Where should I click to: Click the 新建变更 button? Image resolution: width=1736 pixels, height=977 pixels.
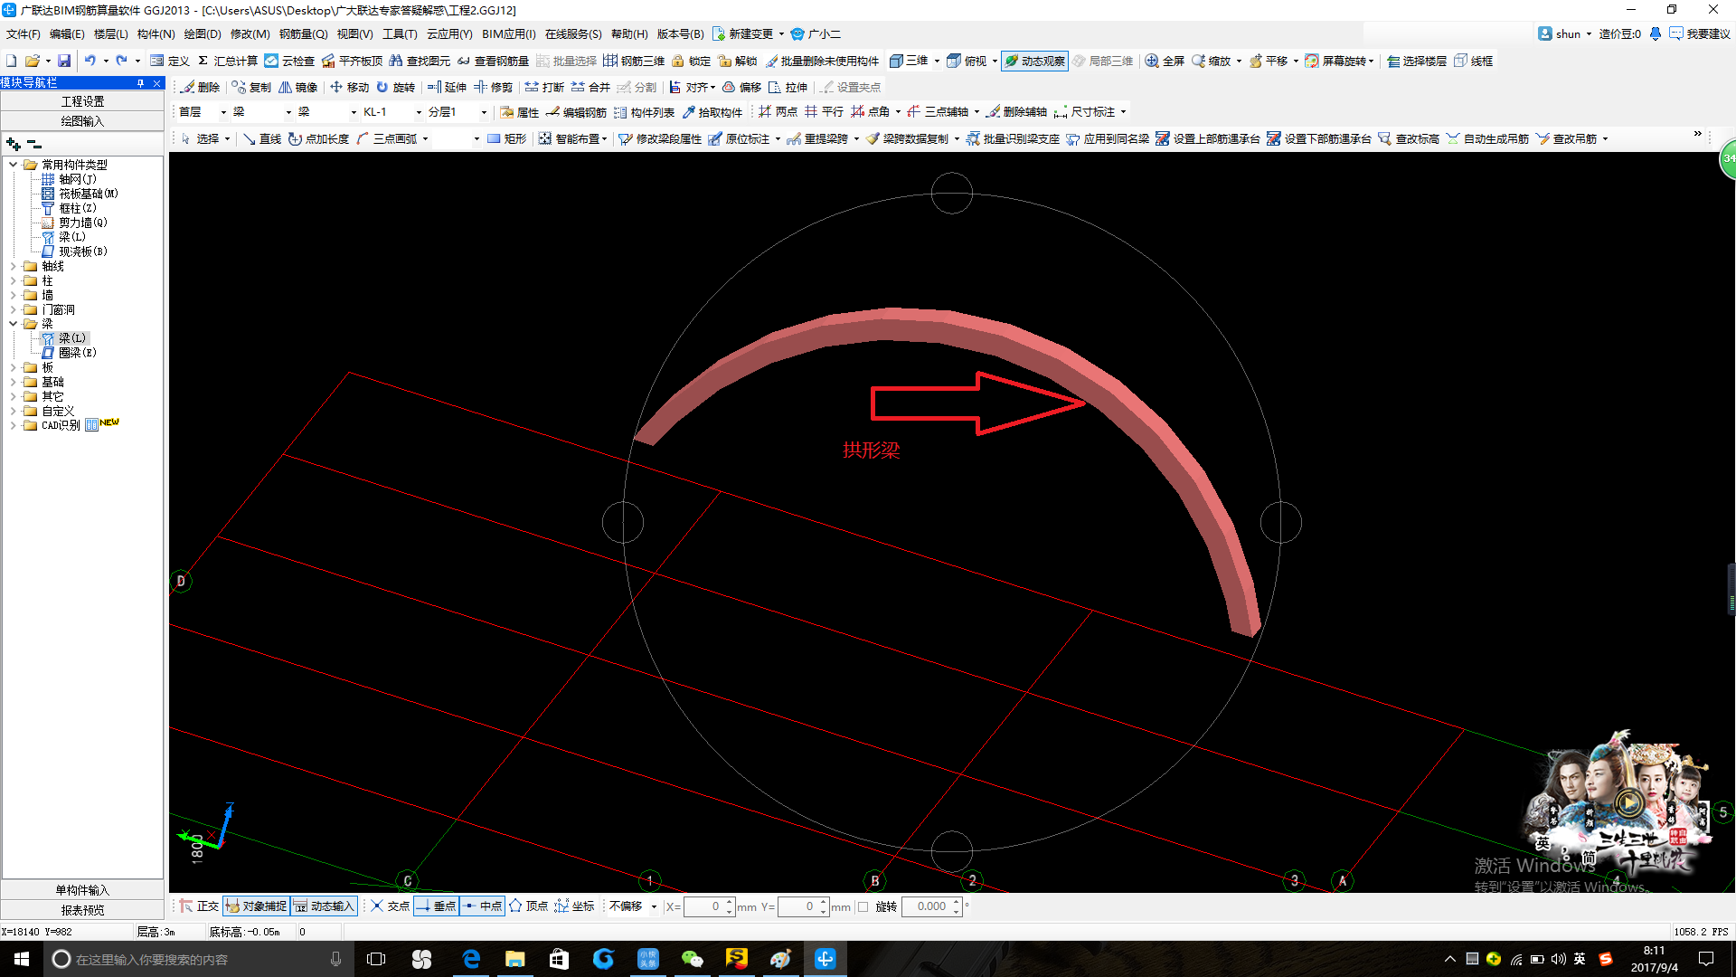[x=742, y=33]
